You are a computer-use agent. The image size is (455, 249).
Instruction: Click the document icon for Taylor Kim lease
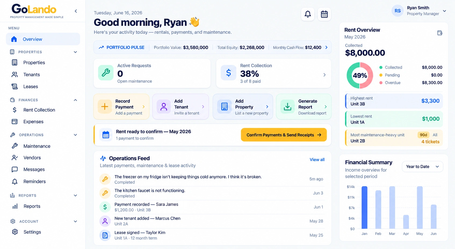point(105,235)
